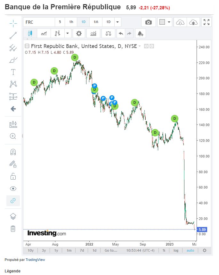Viewport: 219px width, 275px height.
Task: Click the trash remove drawings icon
Action: coord(13,229)
